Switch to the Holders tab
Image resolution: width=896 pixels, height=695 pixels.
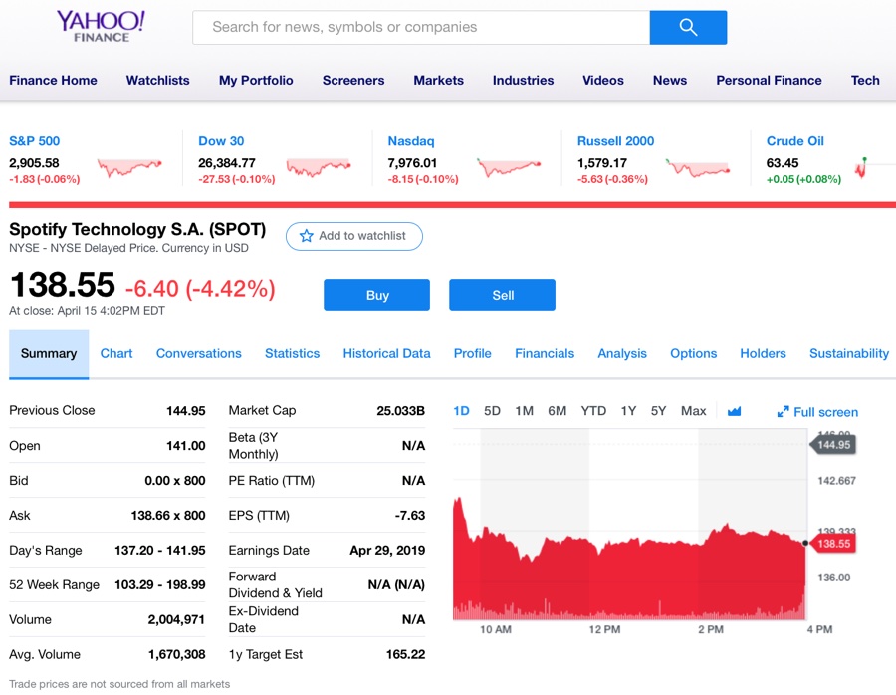click(x=763, y=353)
